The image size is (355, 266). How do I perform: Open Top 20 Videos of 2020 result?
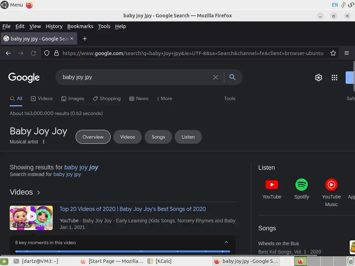pos(133,209)
